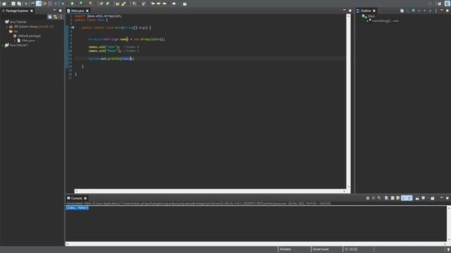451x253 pixels.
Task: Click the console horizontal scrollbar
Action: (x=256, y=244)
